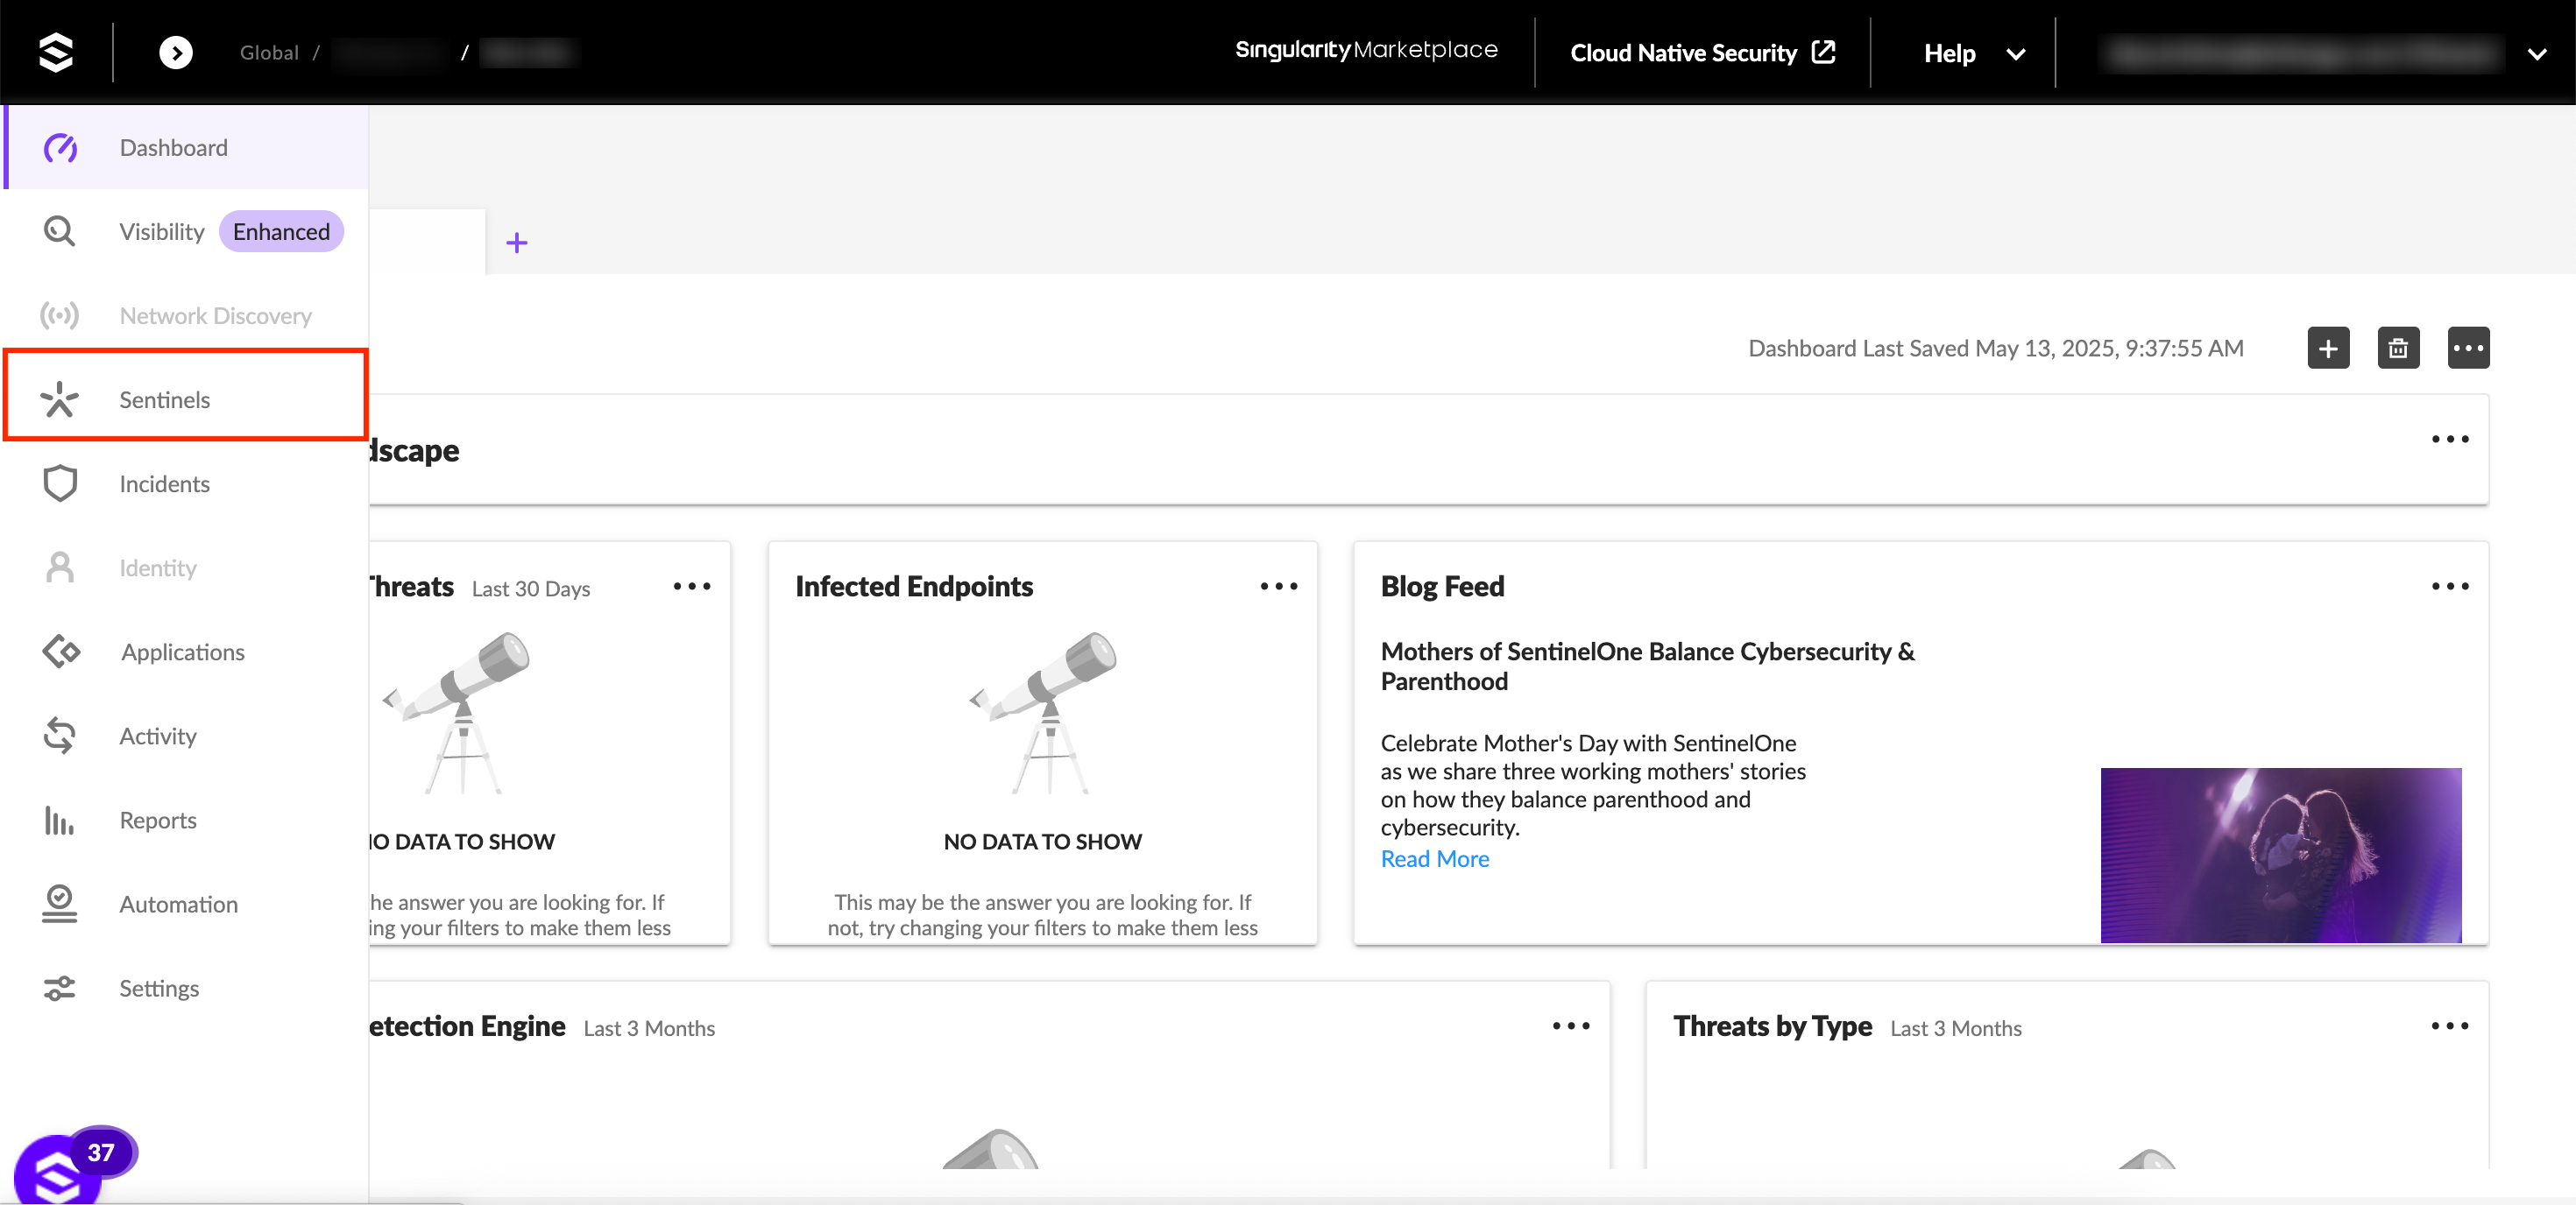Click Last 3 Months on Threats by Type
Viewport: 2576px width, 1205px height.
pyautogui.click(x=1955, y=1028)
